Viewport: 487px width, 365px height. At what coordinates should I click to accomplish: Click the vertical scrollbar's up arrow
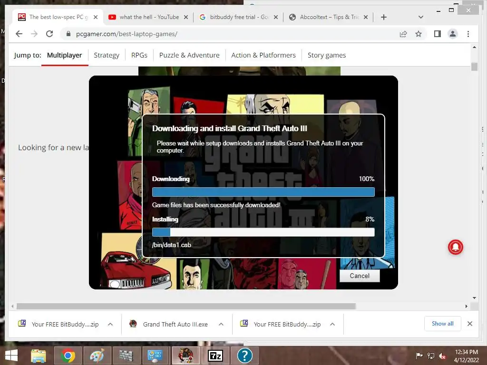tap(474, 47)
